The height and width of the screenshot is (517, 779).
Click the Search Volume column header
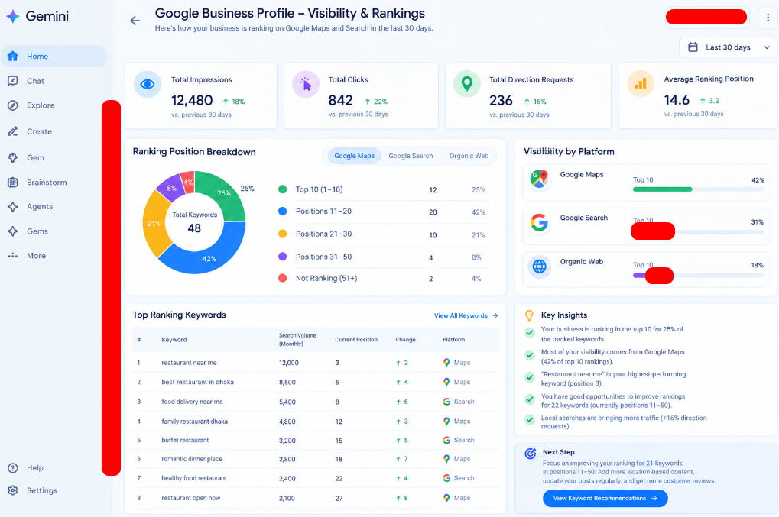tap(297, 340)
